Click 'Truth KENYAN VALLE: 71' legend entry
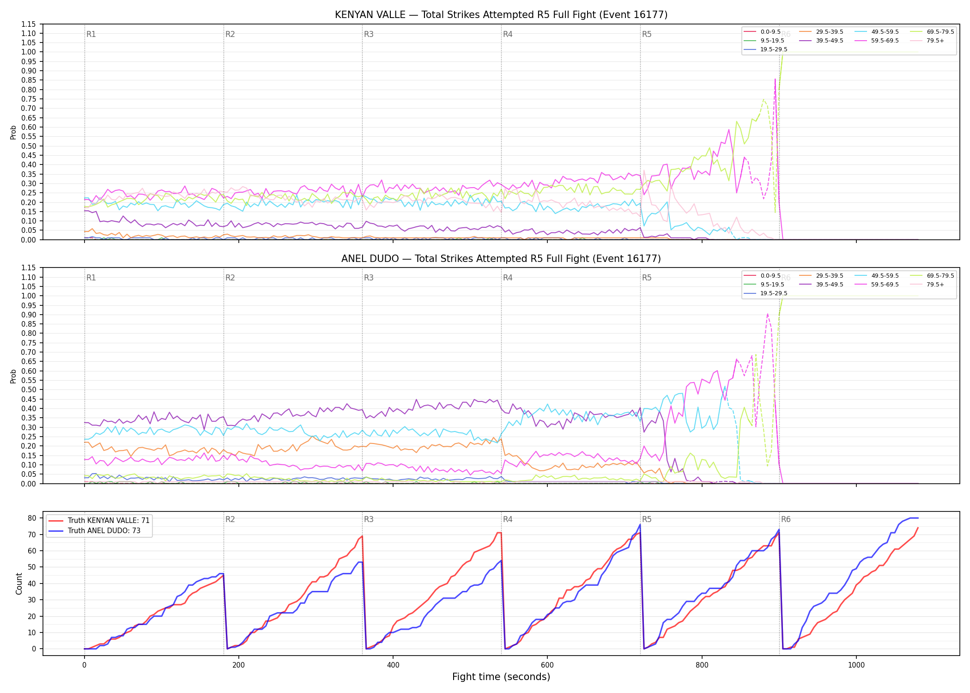This screenshot has width=970, height=693. pyautogui.click(x=109, y=521)
